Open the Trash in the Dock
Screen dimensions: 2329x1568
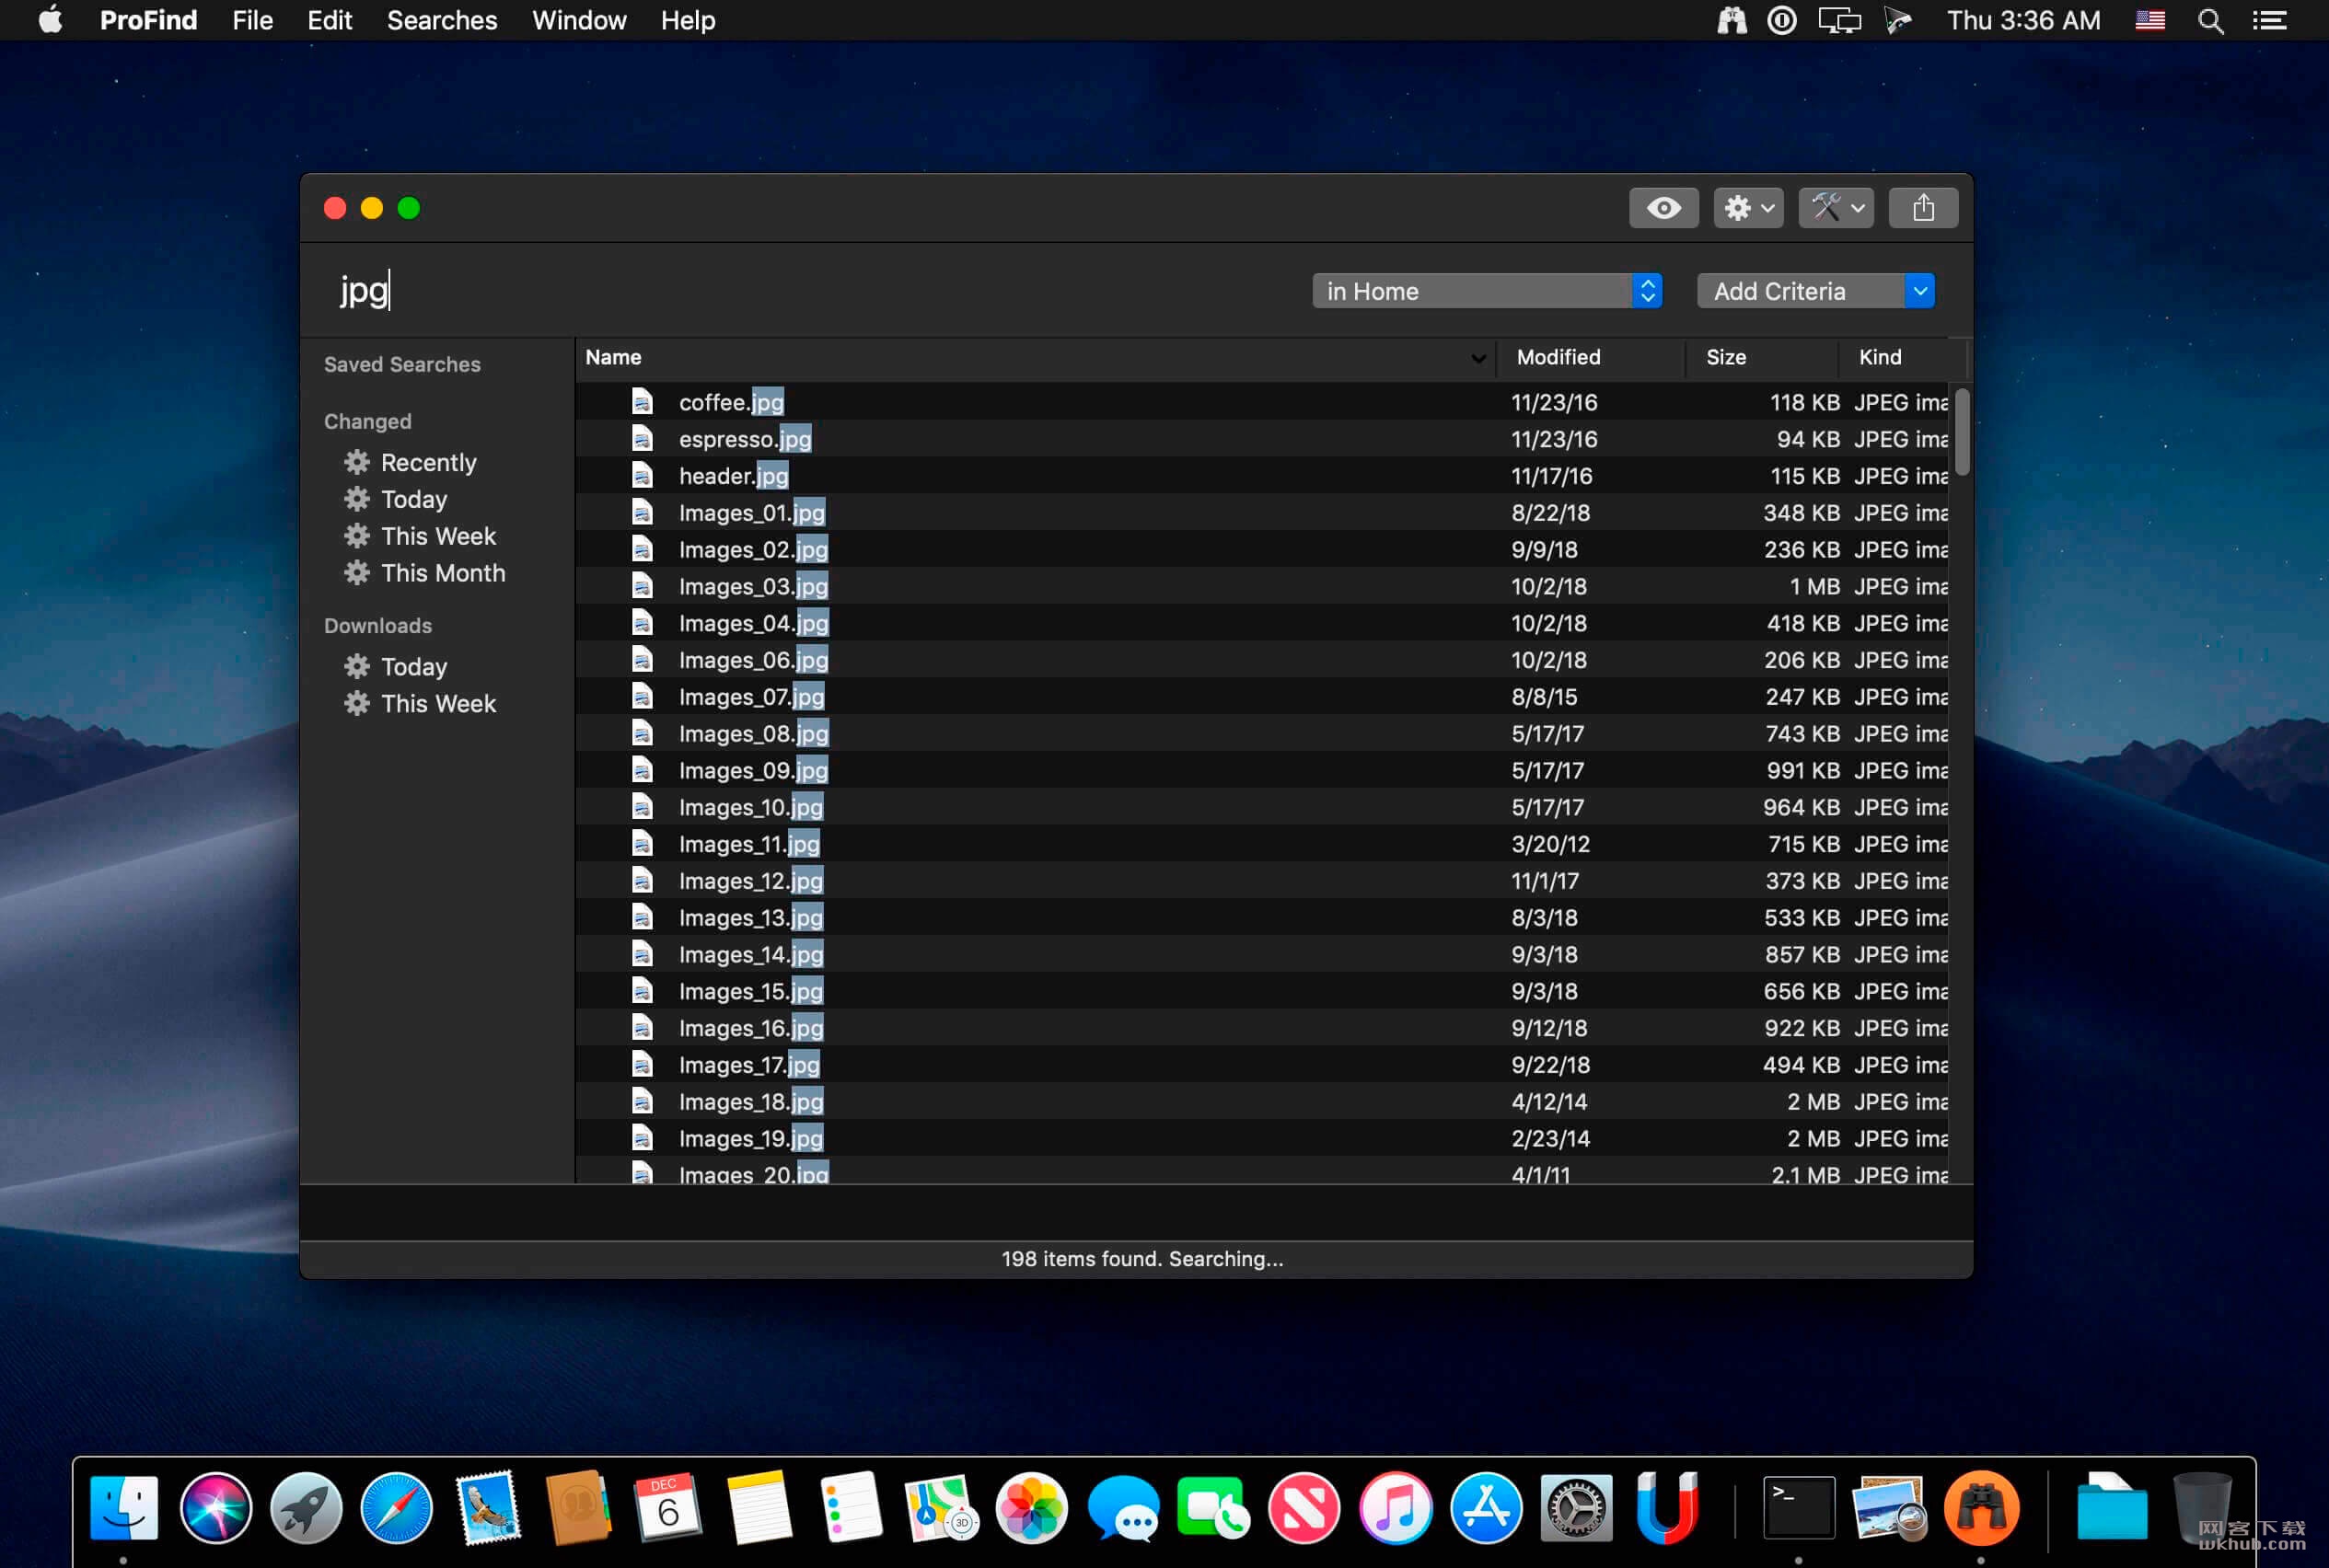coord(2202,1507)
